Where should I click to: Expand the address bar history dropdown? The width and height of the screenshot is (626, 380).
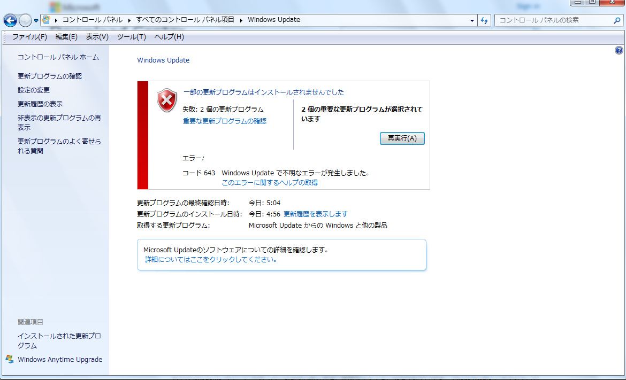click(472, 20)
